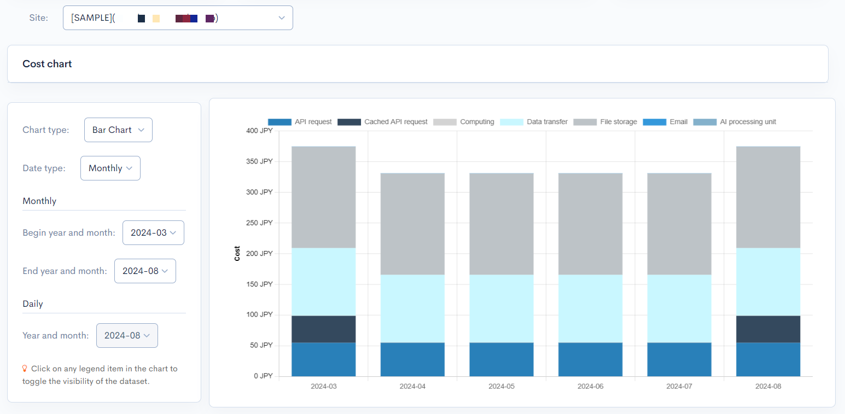The height and width of the screenshot is (414, 845).
Task: Click the 0 JPY axis label
Action: tap(263, 376)
